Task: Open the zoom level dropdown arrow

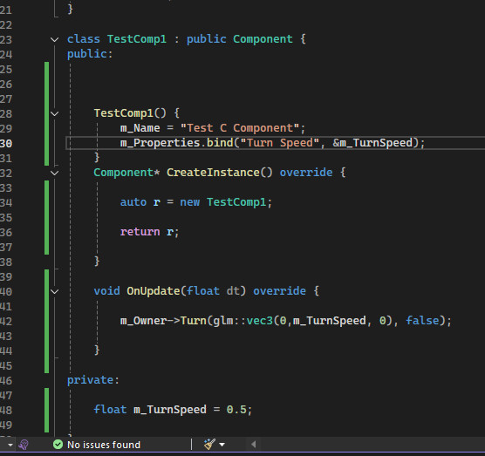Action: pyautogui.click(x=10, y=445)
